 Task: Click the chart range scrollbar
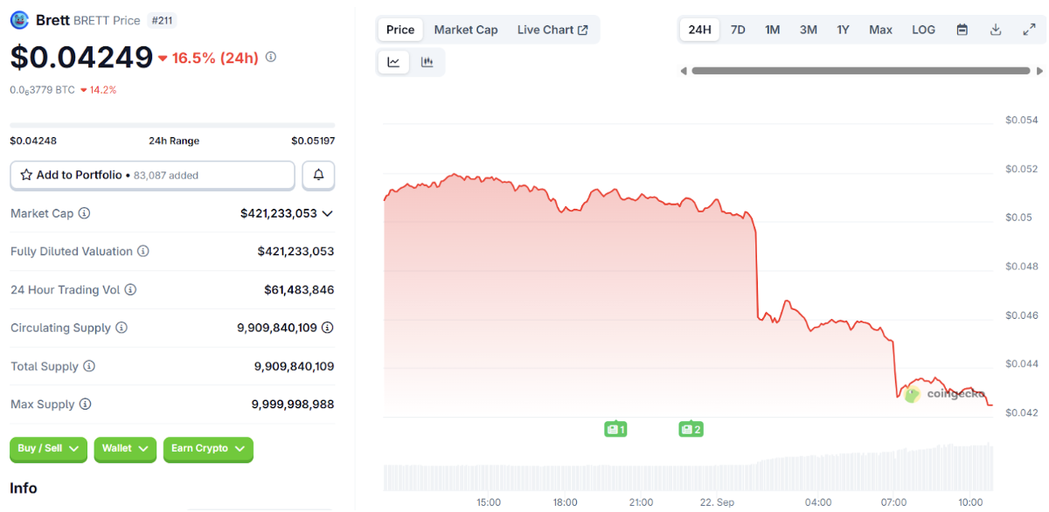[860, 71]
